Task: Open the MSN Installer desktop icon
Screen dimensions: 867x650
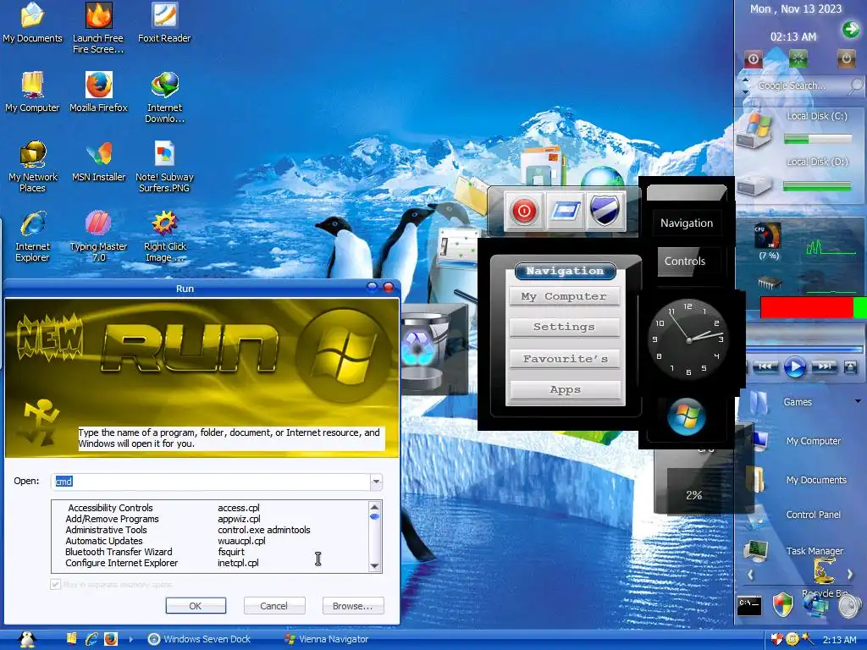Action: coord(98,162)
